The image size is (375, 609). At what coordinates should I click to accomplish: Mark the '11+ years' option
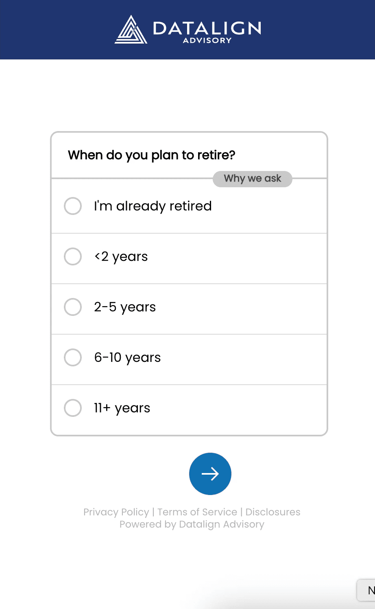click(122, 408)
